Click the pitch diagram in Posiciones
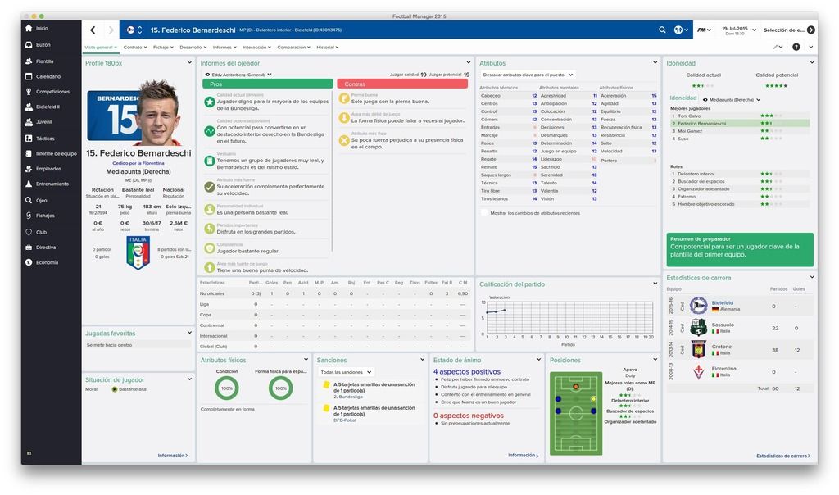Image resolution: width=839 pixels, height=495 pixels. coord(576,413)
